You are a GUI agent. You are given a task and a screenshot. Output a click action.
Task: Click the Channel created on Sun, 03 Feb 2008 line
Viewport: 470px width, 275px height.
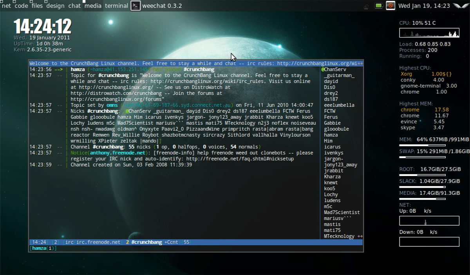coord(131,165)
